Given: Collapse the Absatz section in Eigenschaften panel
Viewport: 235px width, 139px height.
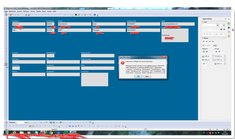Looking at the screenshot, I should [x=202, y=38].
